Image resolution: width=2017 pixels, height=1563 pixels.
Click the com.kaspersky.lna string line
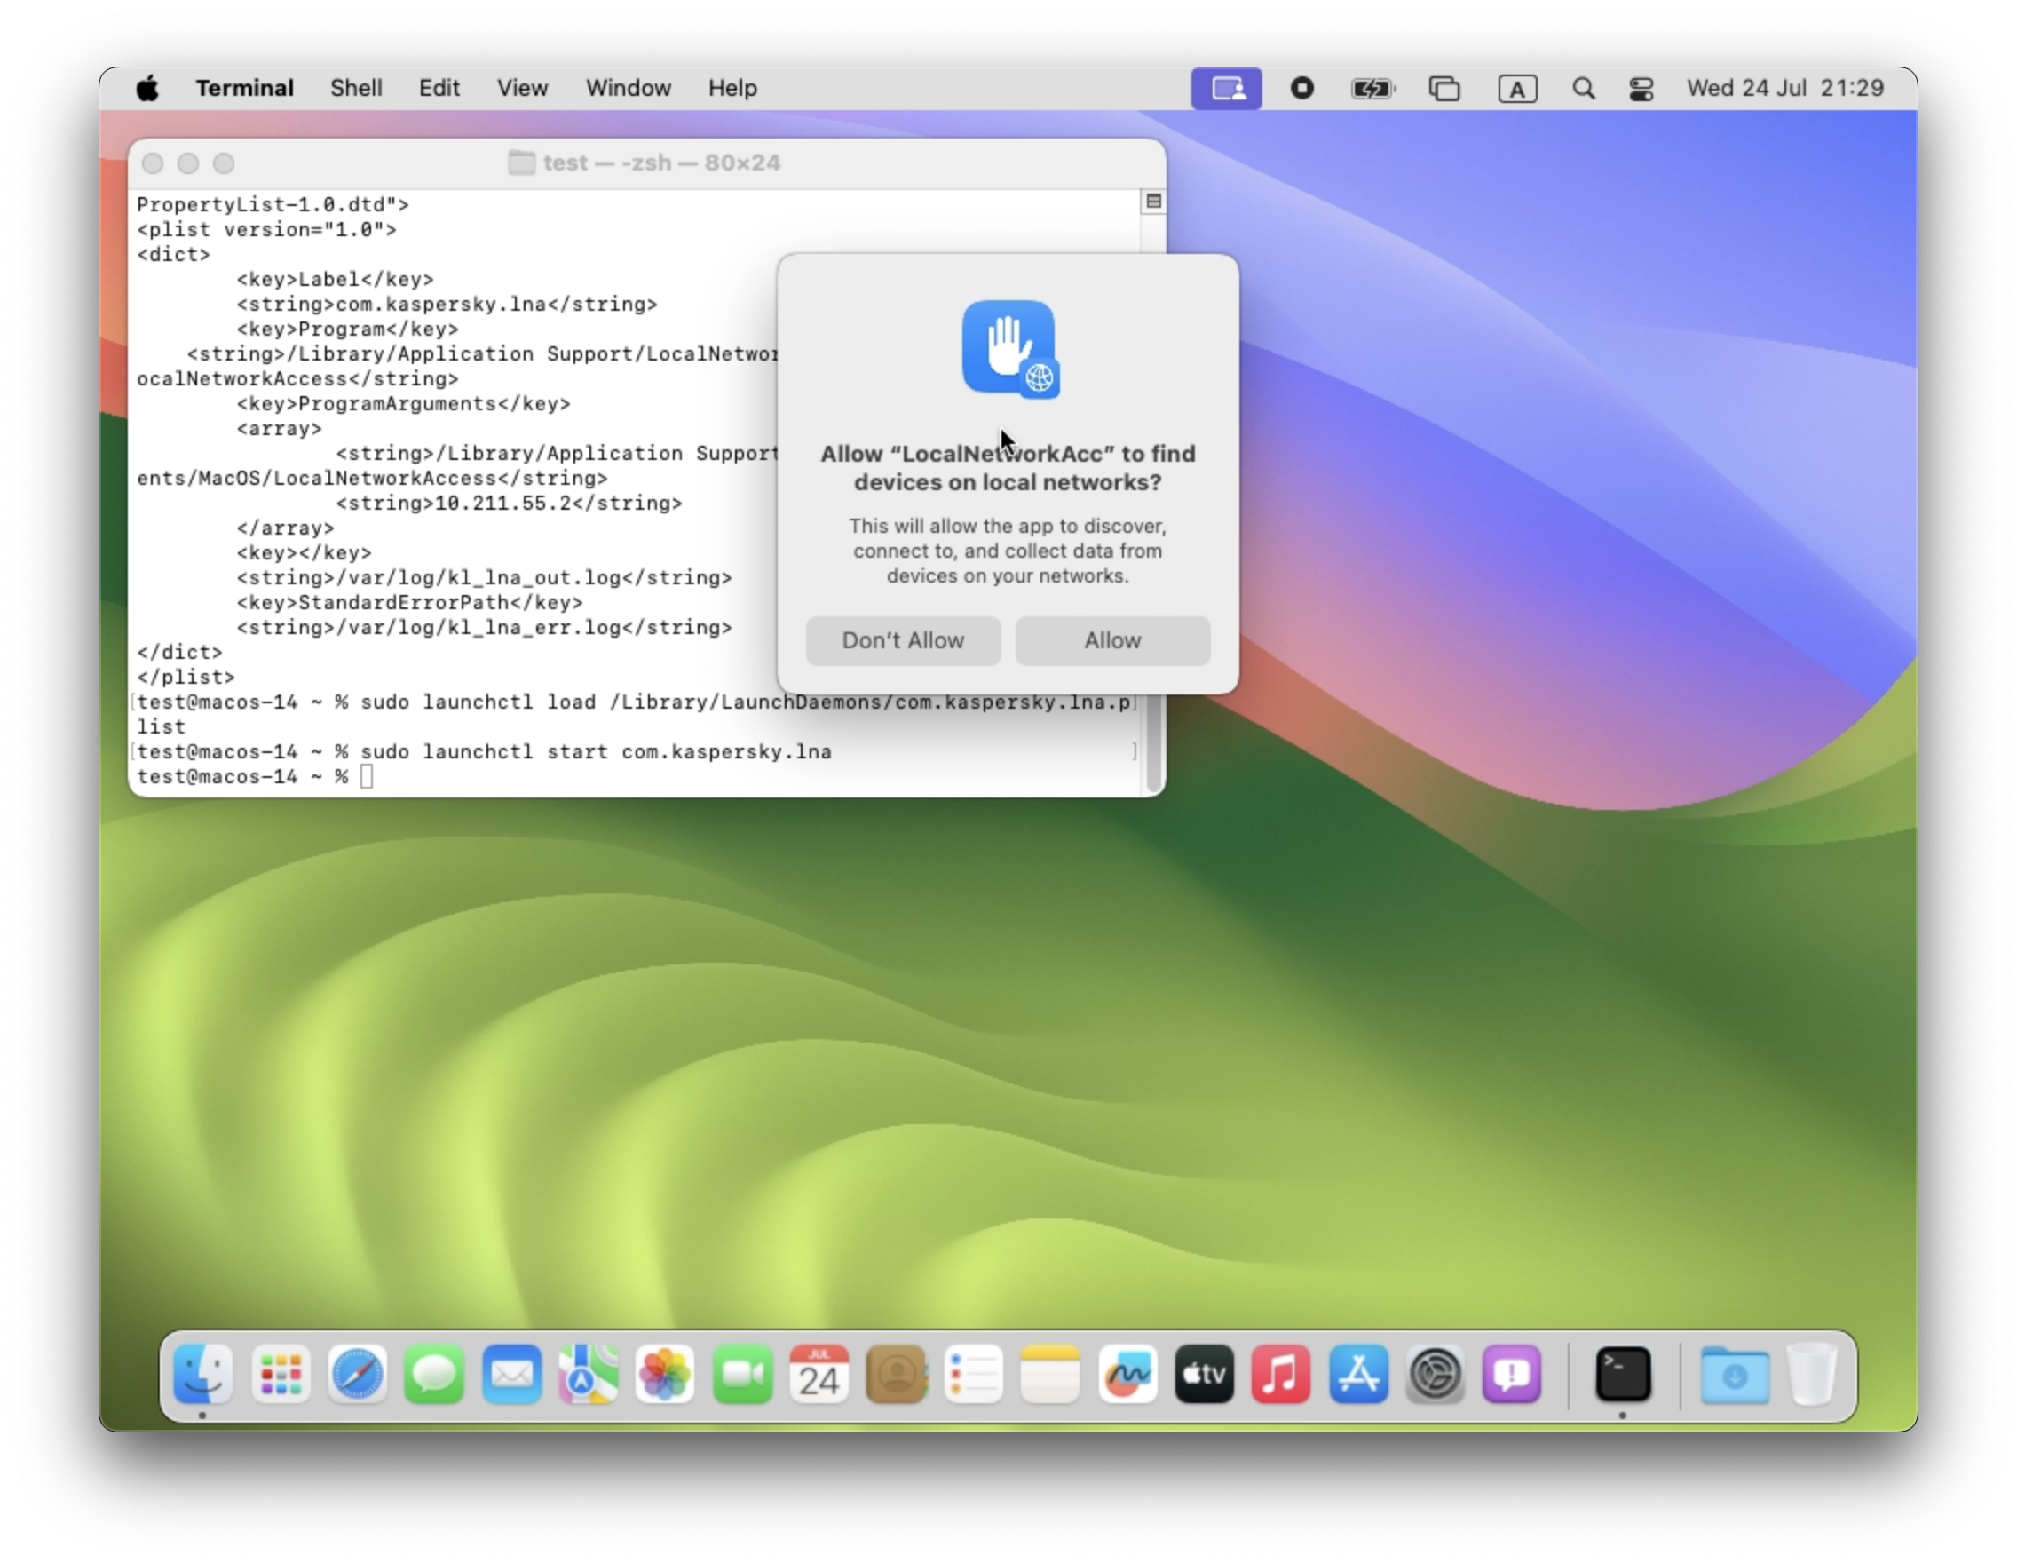[447, 304]
